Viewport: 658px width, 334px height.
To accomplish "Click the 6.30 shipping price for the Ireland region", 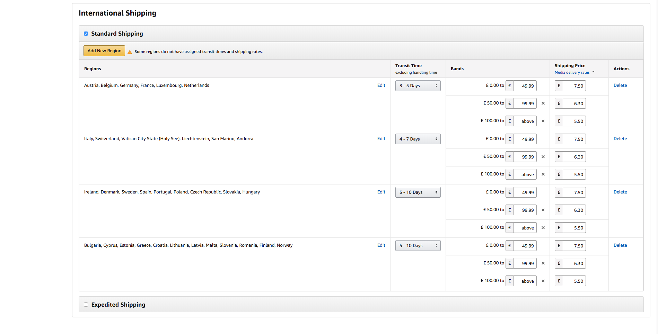I will pos(574,210).
